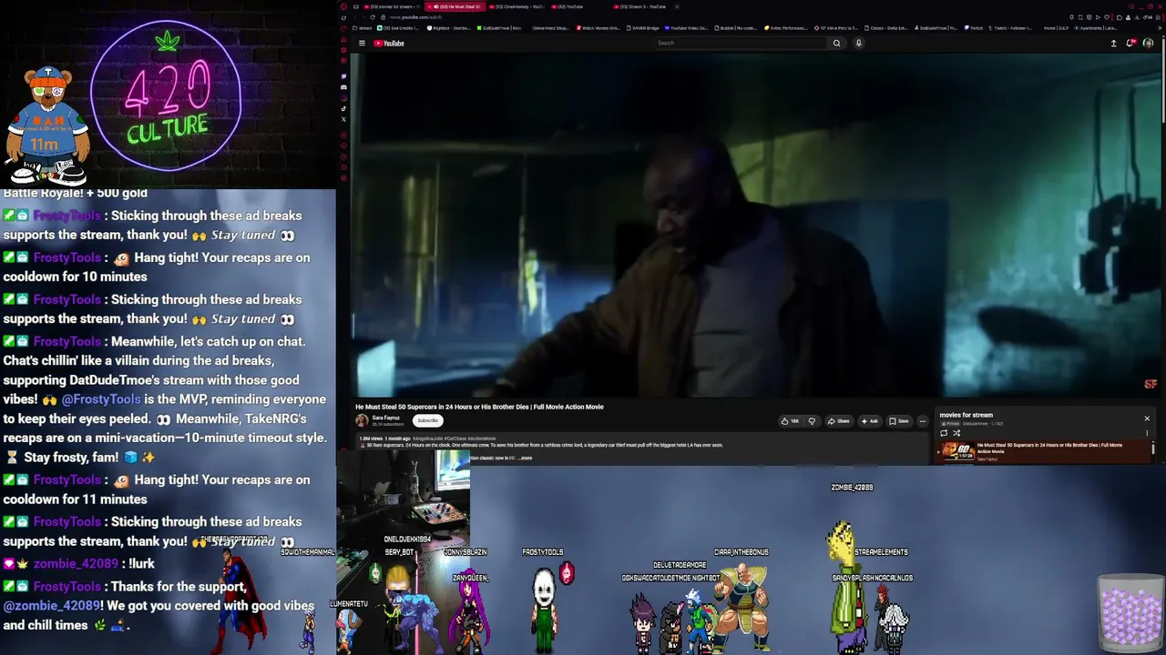Share the video
This screenshot has height=655, width=1166.
[838, 421]
